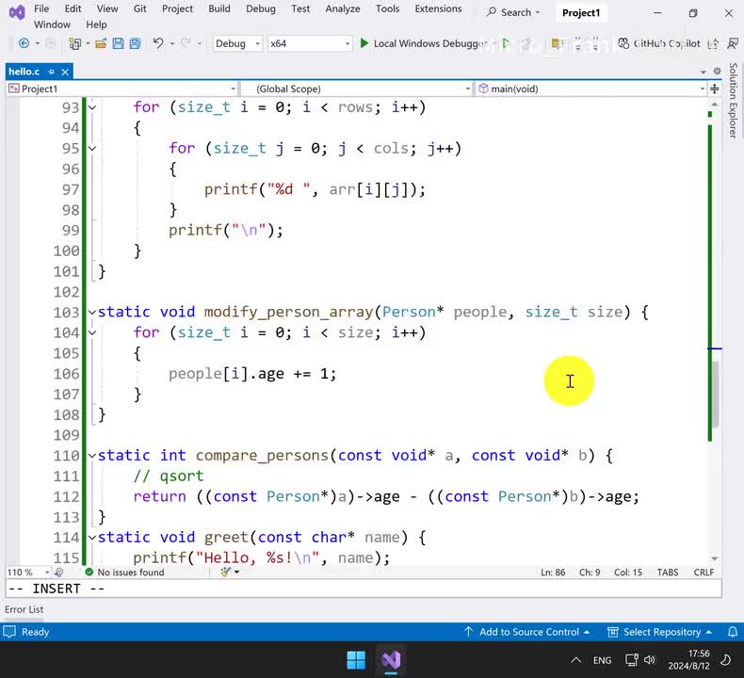Close the hello.c tab
This screenshot has width=744, height=678.
pyautogui.click(x=65, y=72)
